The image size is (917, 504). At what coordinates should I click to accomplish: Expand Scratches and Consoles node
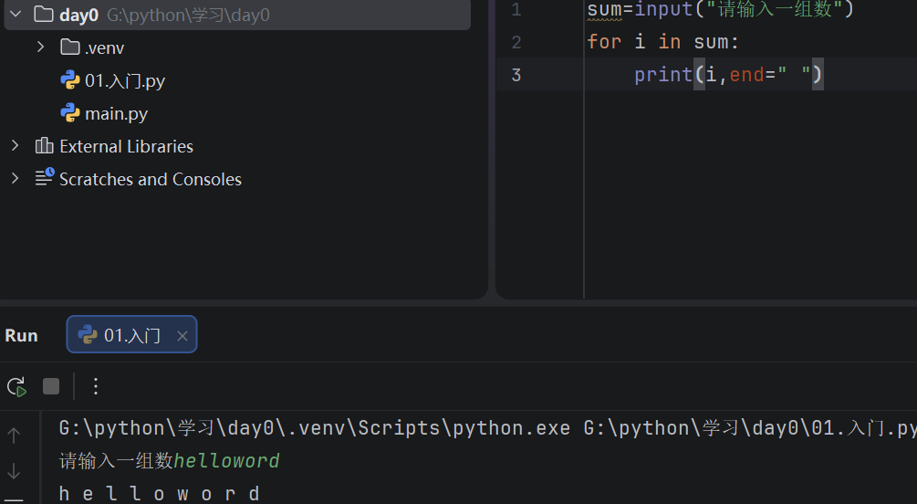(x=16, y=179)
